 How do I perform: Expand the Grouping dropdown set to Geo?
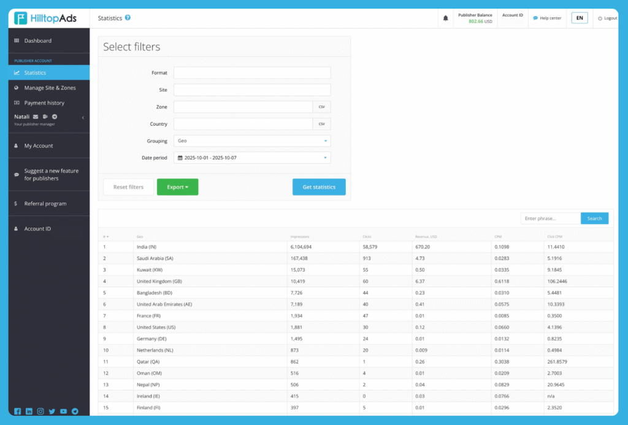tap(252, 141)
